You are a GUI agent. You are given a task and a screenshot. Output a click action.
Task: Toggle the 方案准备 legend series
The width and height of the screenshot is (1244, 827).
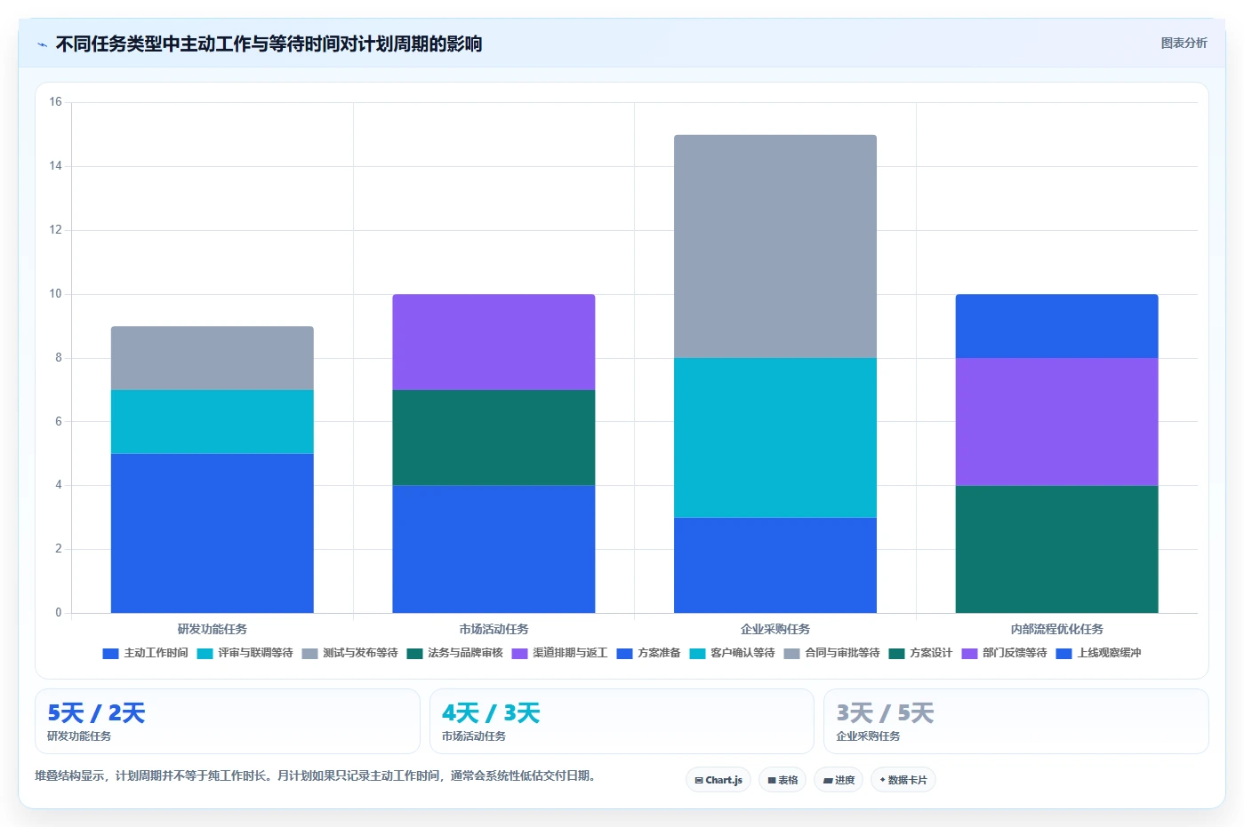pos(649,653)
